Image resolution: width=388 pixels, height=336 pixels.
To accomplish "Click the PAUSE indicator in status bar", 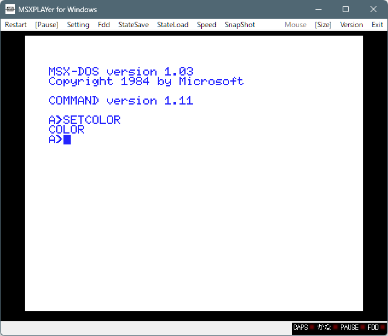I will (352, 328).
